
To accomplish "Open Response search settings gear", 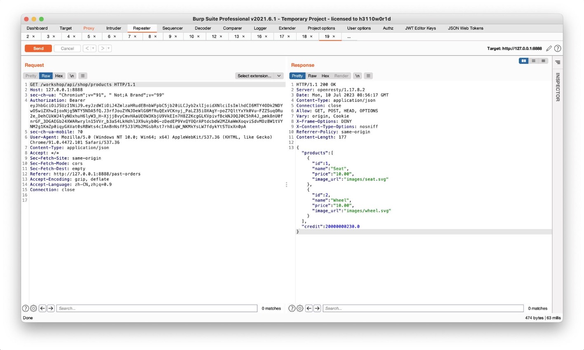I will (300, 308).
